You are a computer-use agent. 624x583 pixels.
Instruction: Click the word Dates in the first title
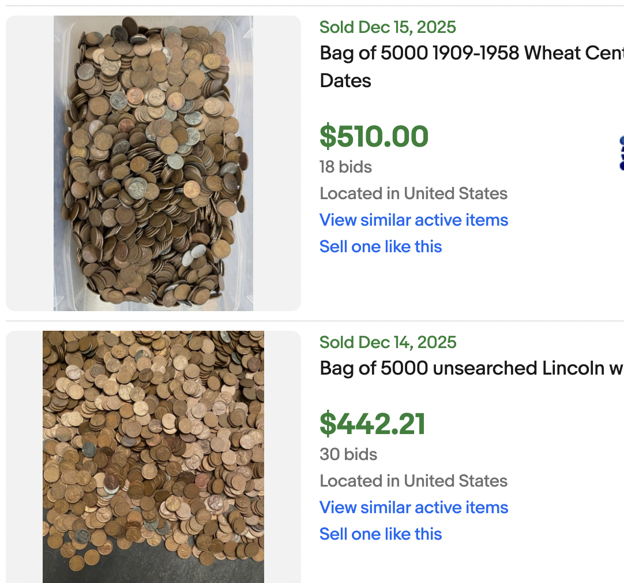pos(345,81)
